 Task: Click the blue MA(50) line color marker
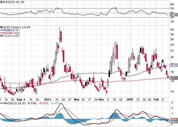tap(1, 30)
